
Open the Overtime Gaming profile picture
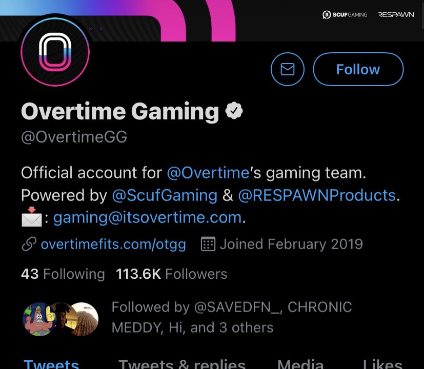pos(55,52)
